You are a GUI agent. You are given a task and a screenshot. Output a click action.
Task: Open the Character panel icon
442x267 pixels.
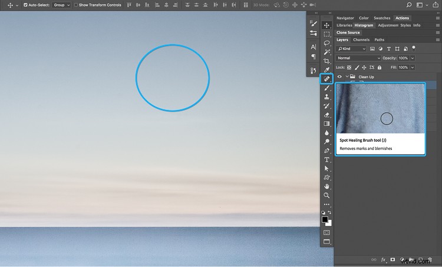[x=313, y=46]
